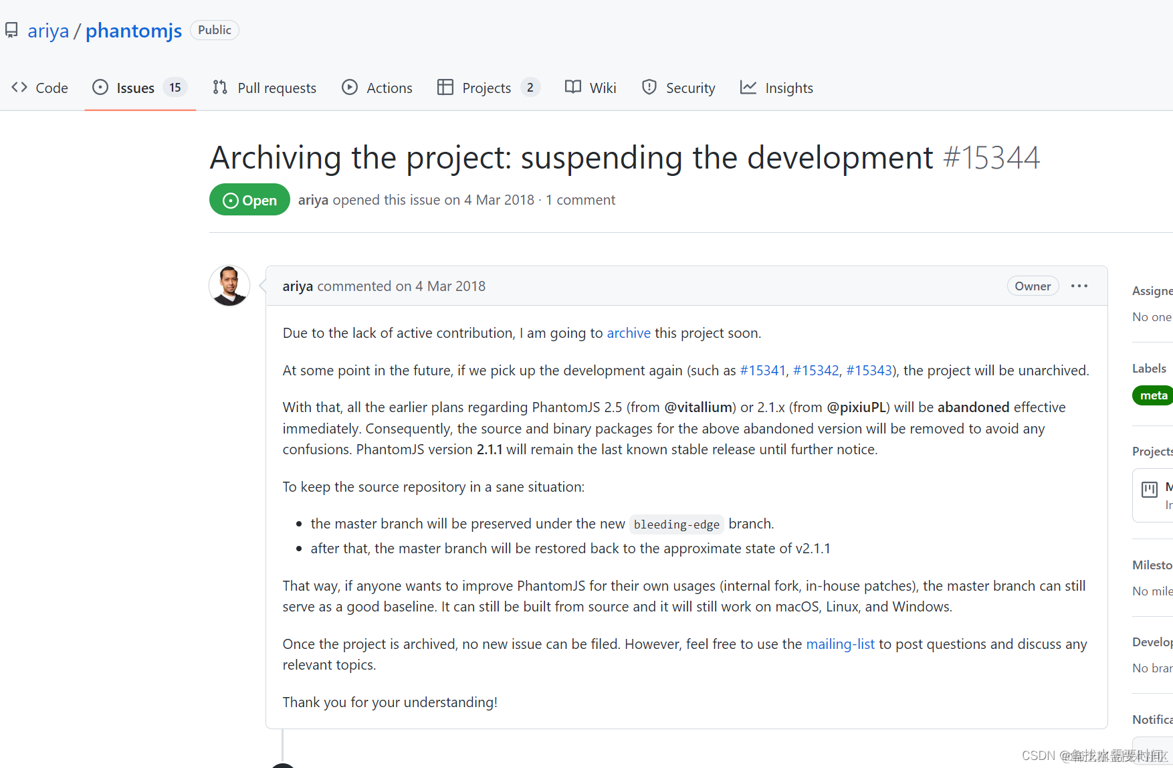Click ariya's avatar thumbnail

(229, 286)
